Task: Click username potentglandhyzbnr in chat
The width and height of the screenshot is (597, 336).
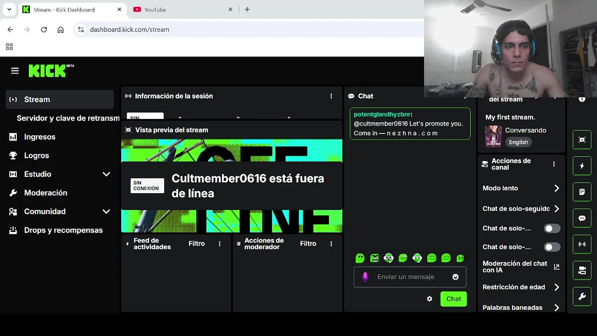Action: (382, 114)
